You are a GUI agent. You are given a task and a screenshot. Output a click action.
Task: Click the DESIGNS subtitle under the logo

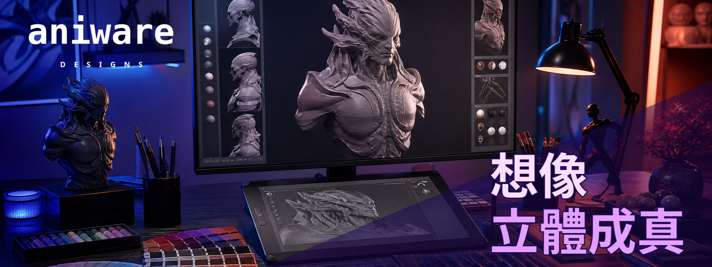click(102, 65)
